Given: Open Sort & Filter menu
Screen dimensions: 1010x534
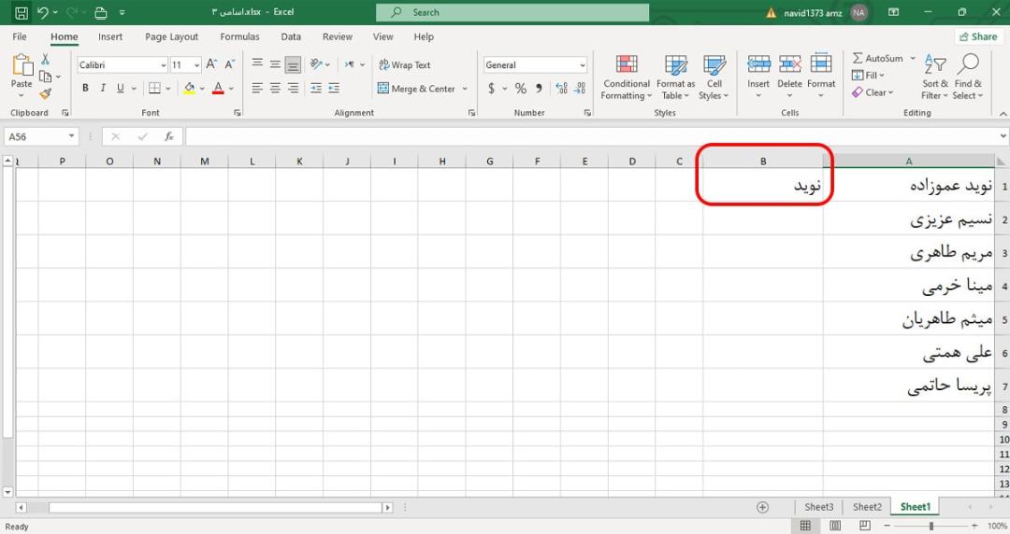Looking at the screenshot, I should pyautogui.click(x=934, y=77).
